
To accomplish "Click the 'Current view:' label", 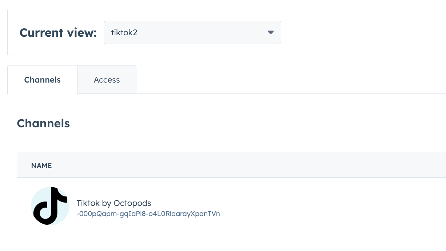I will (x=58, y=32).
